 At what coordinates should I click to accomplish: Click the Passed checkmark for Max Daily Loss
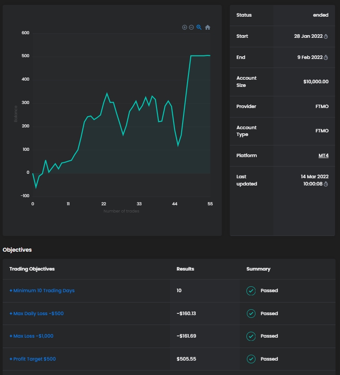tap(251, 313)
